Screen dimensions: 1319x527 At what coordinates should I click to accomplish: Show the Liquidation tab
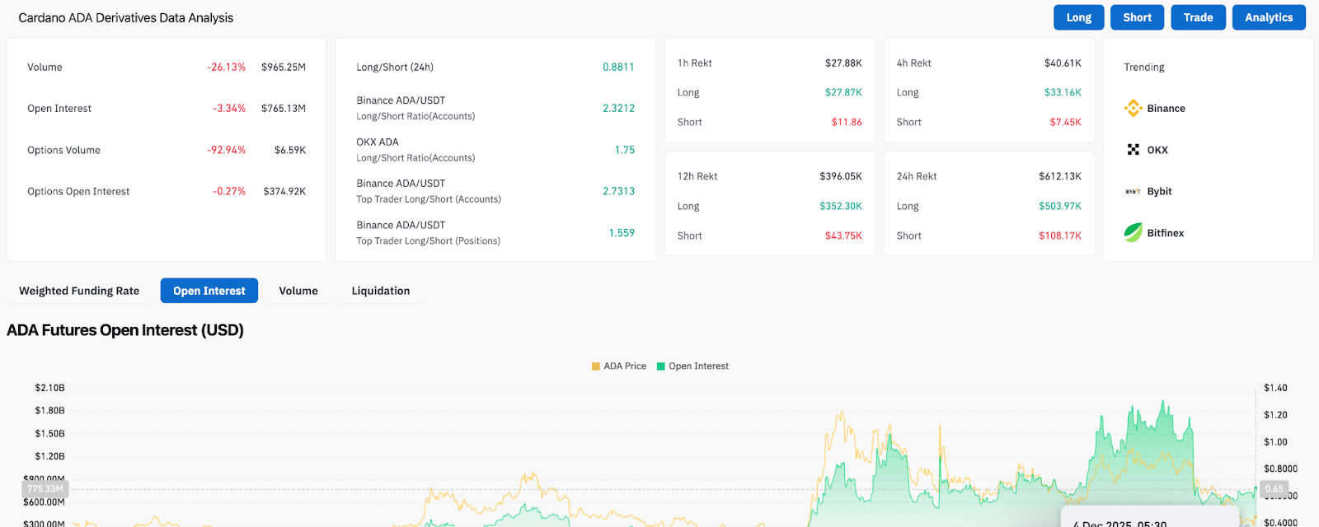(381, 291)
